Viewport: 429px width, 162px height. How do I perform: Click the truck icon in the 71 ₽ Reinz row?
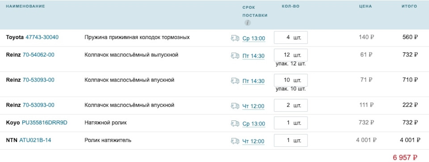click(235, 81)
